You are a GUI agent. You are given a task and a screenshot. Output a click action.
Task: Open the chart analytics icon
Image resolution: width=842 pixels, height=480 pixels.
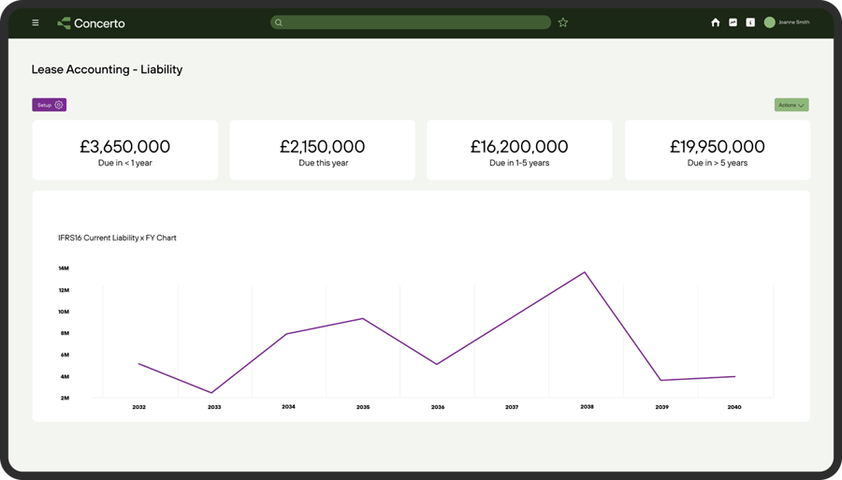(x=733, y=22)
